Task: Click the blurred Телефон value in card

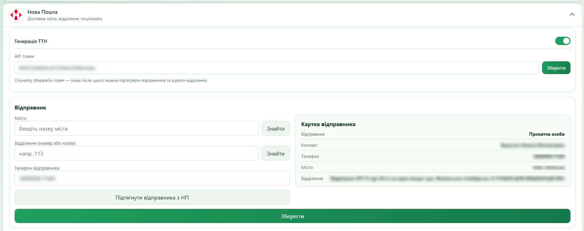Action: pyautogui.click(x=549, y=157)
